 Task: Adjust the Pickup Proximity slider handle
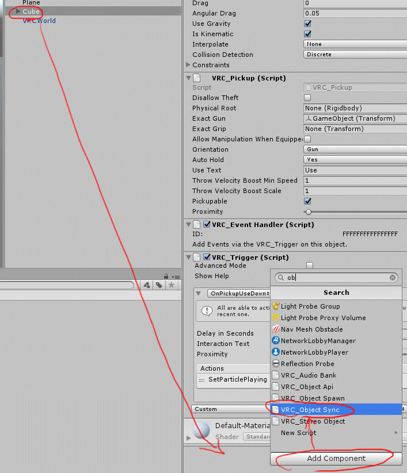308,212
